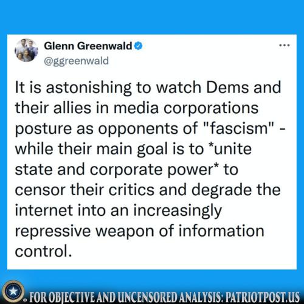The width and height of the screenshot is (304, 304).
Task: Click the word "internet" in the tweet
Action: [44, 210]
